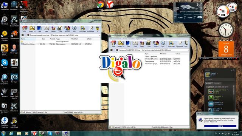Screen dimensions: 242x136
Task: Click Info in the right RAR WinRAR window
Action: tap(163, 44)
